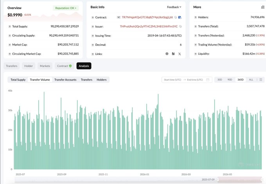Click the Liquidity value $166.42m

click(x=249, y=54)
